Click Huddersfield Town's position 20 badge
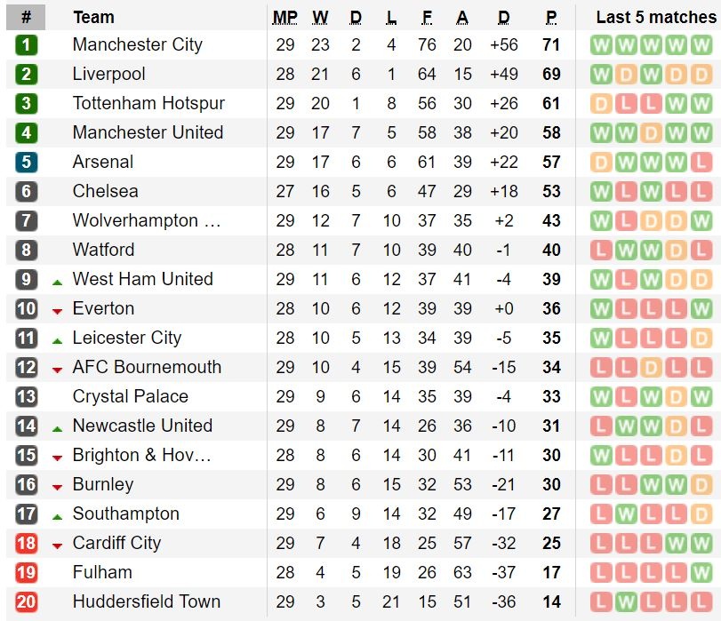Viewport: 721px width, 621px height. 26,602
